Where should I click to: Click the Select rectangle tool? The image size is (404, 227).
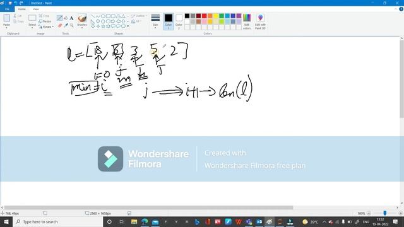click(x=32, y=18)
